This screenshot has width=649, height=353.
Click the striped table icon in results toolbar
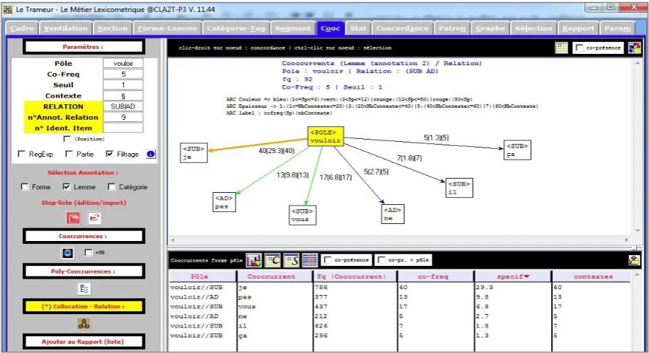point(309,260)
